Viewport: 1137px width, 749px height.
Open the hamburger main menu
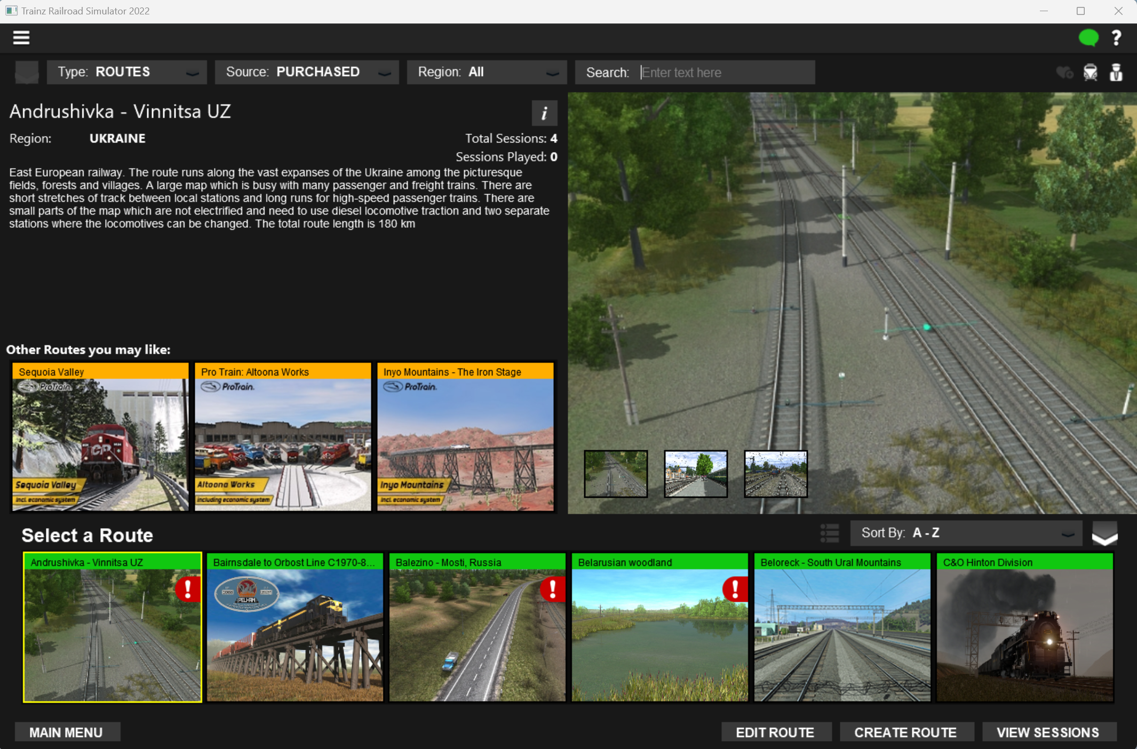tap(21, 38)
